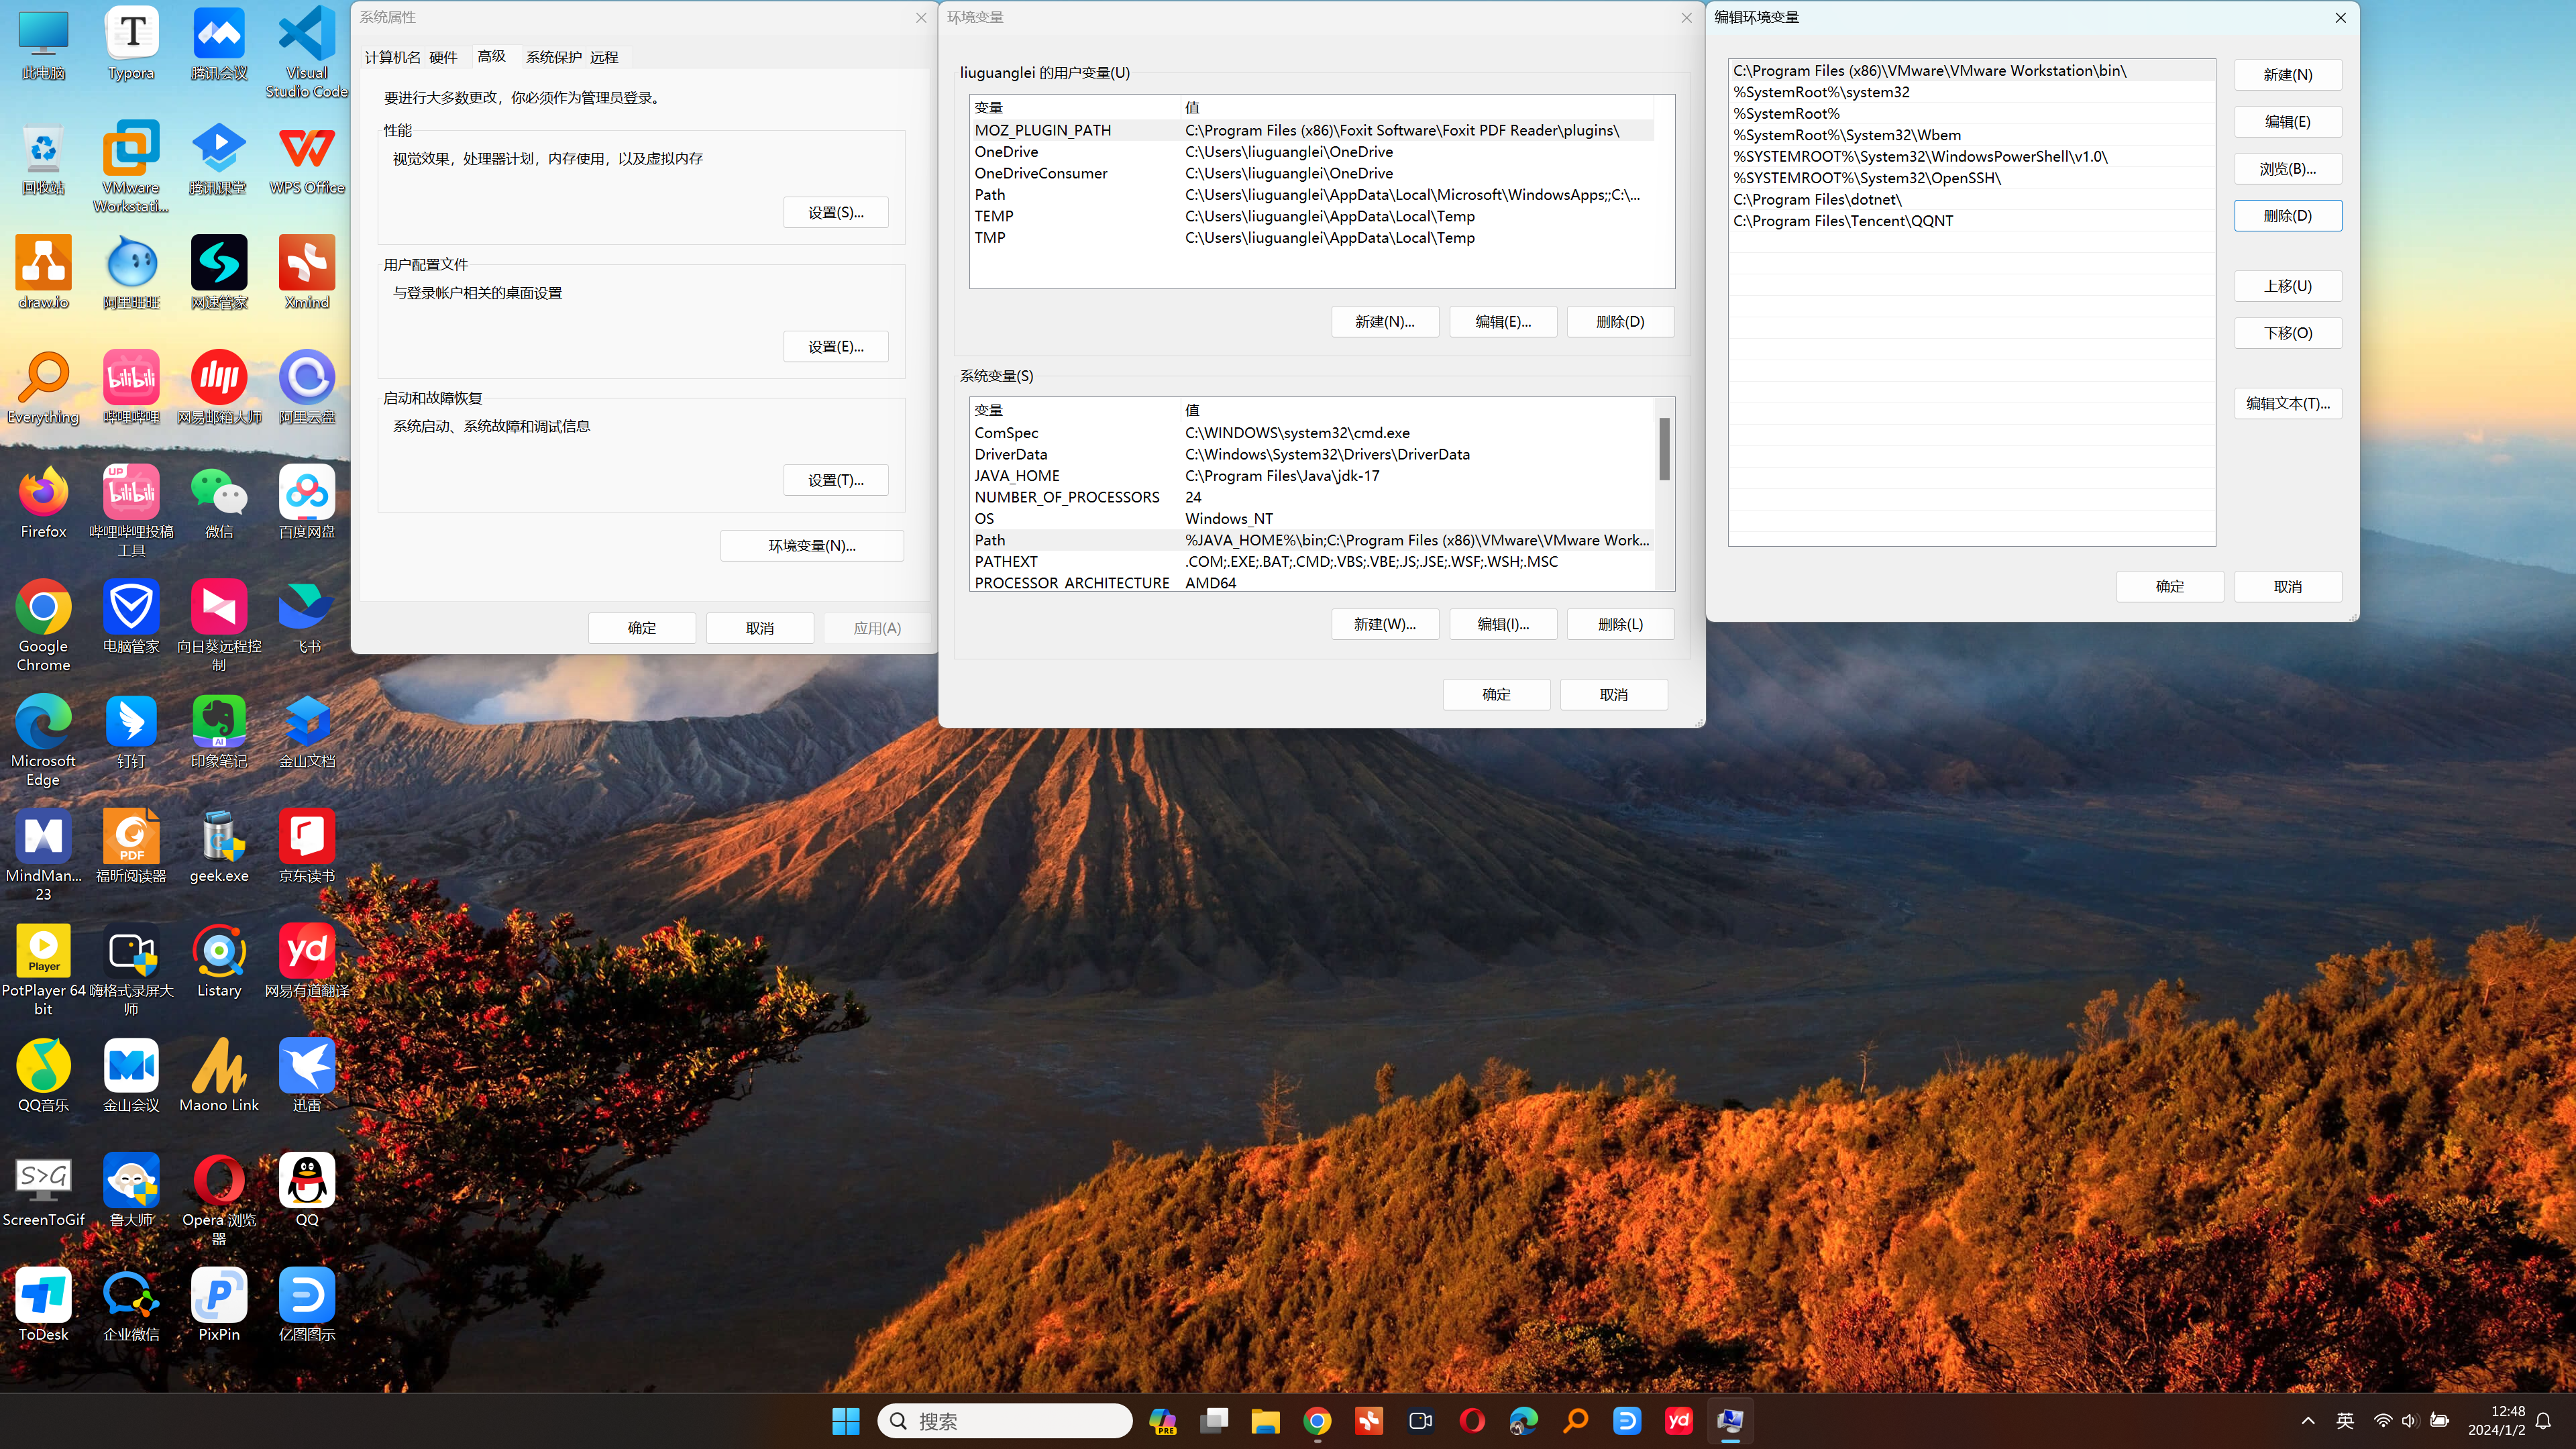Open Listary desktop icon
2576x1449 pixels.
219,960
